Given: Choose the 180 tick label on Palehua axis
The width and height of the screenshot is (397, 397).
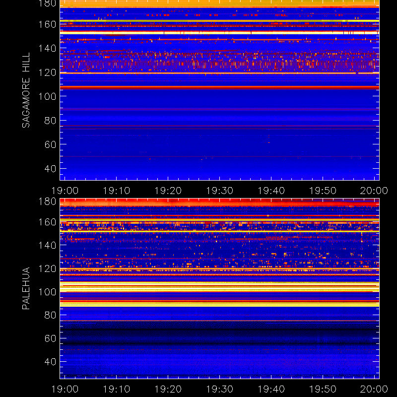Looking at the screenshot, I should coord(47,201).
